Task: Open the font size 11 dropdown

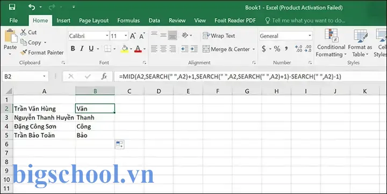Action: click(x=126, y=36)
